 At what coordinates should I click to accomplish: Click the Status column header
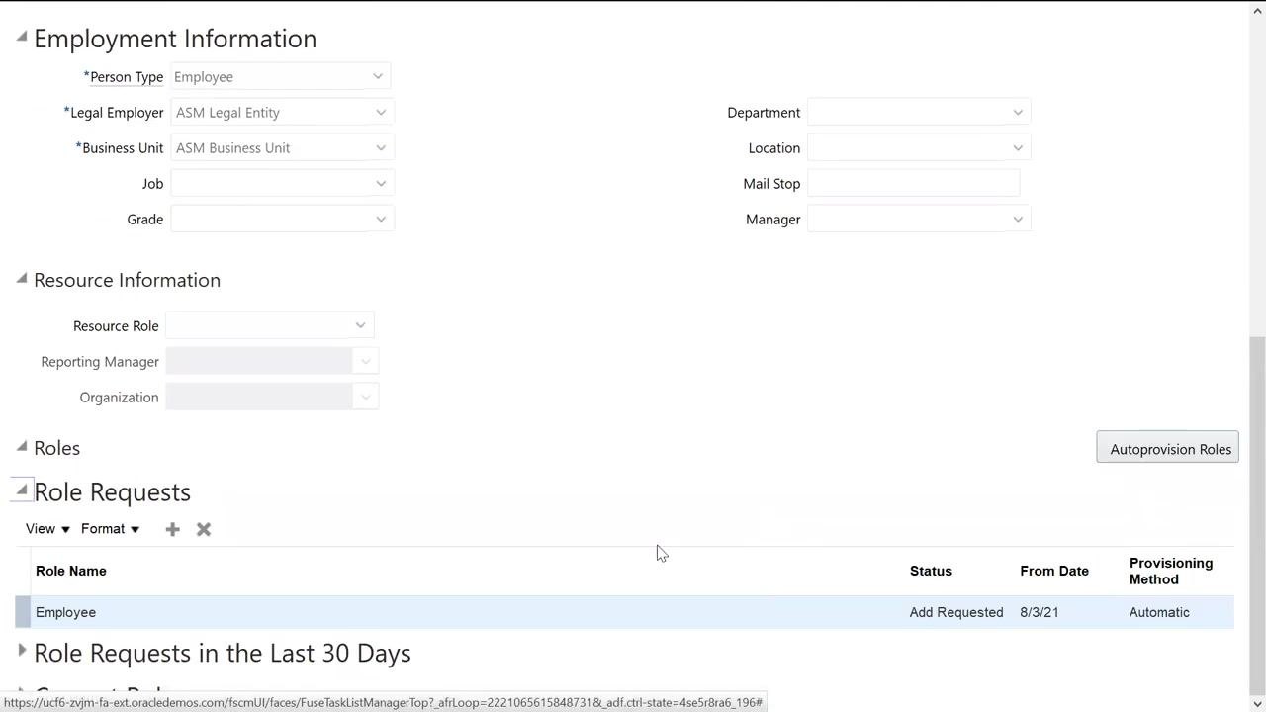[x=931, y=571]
